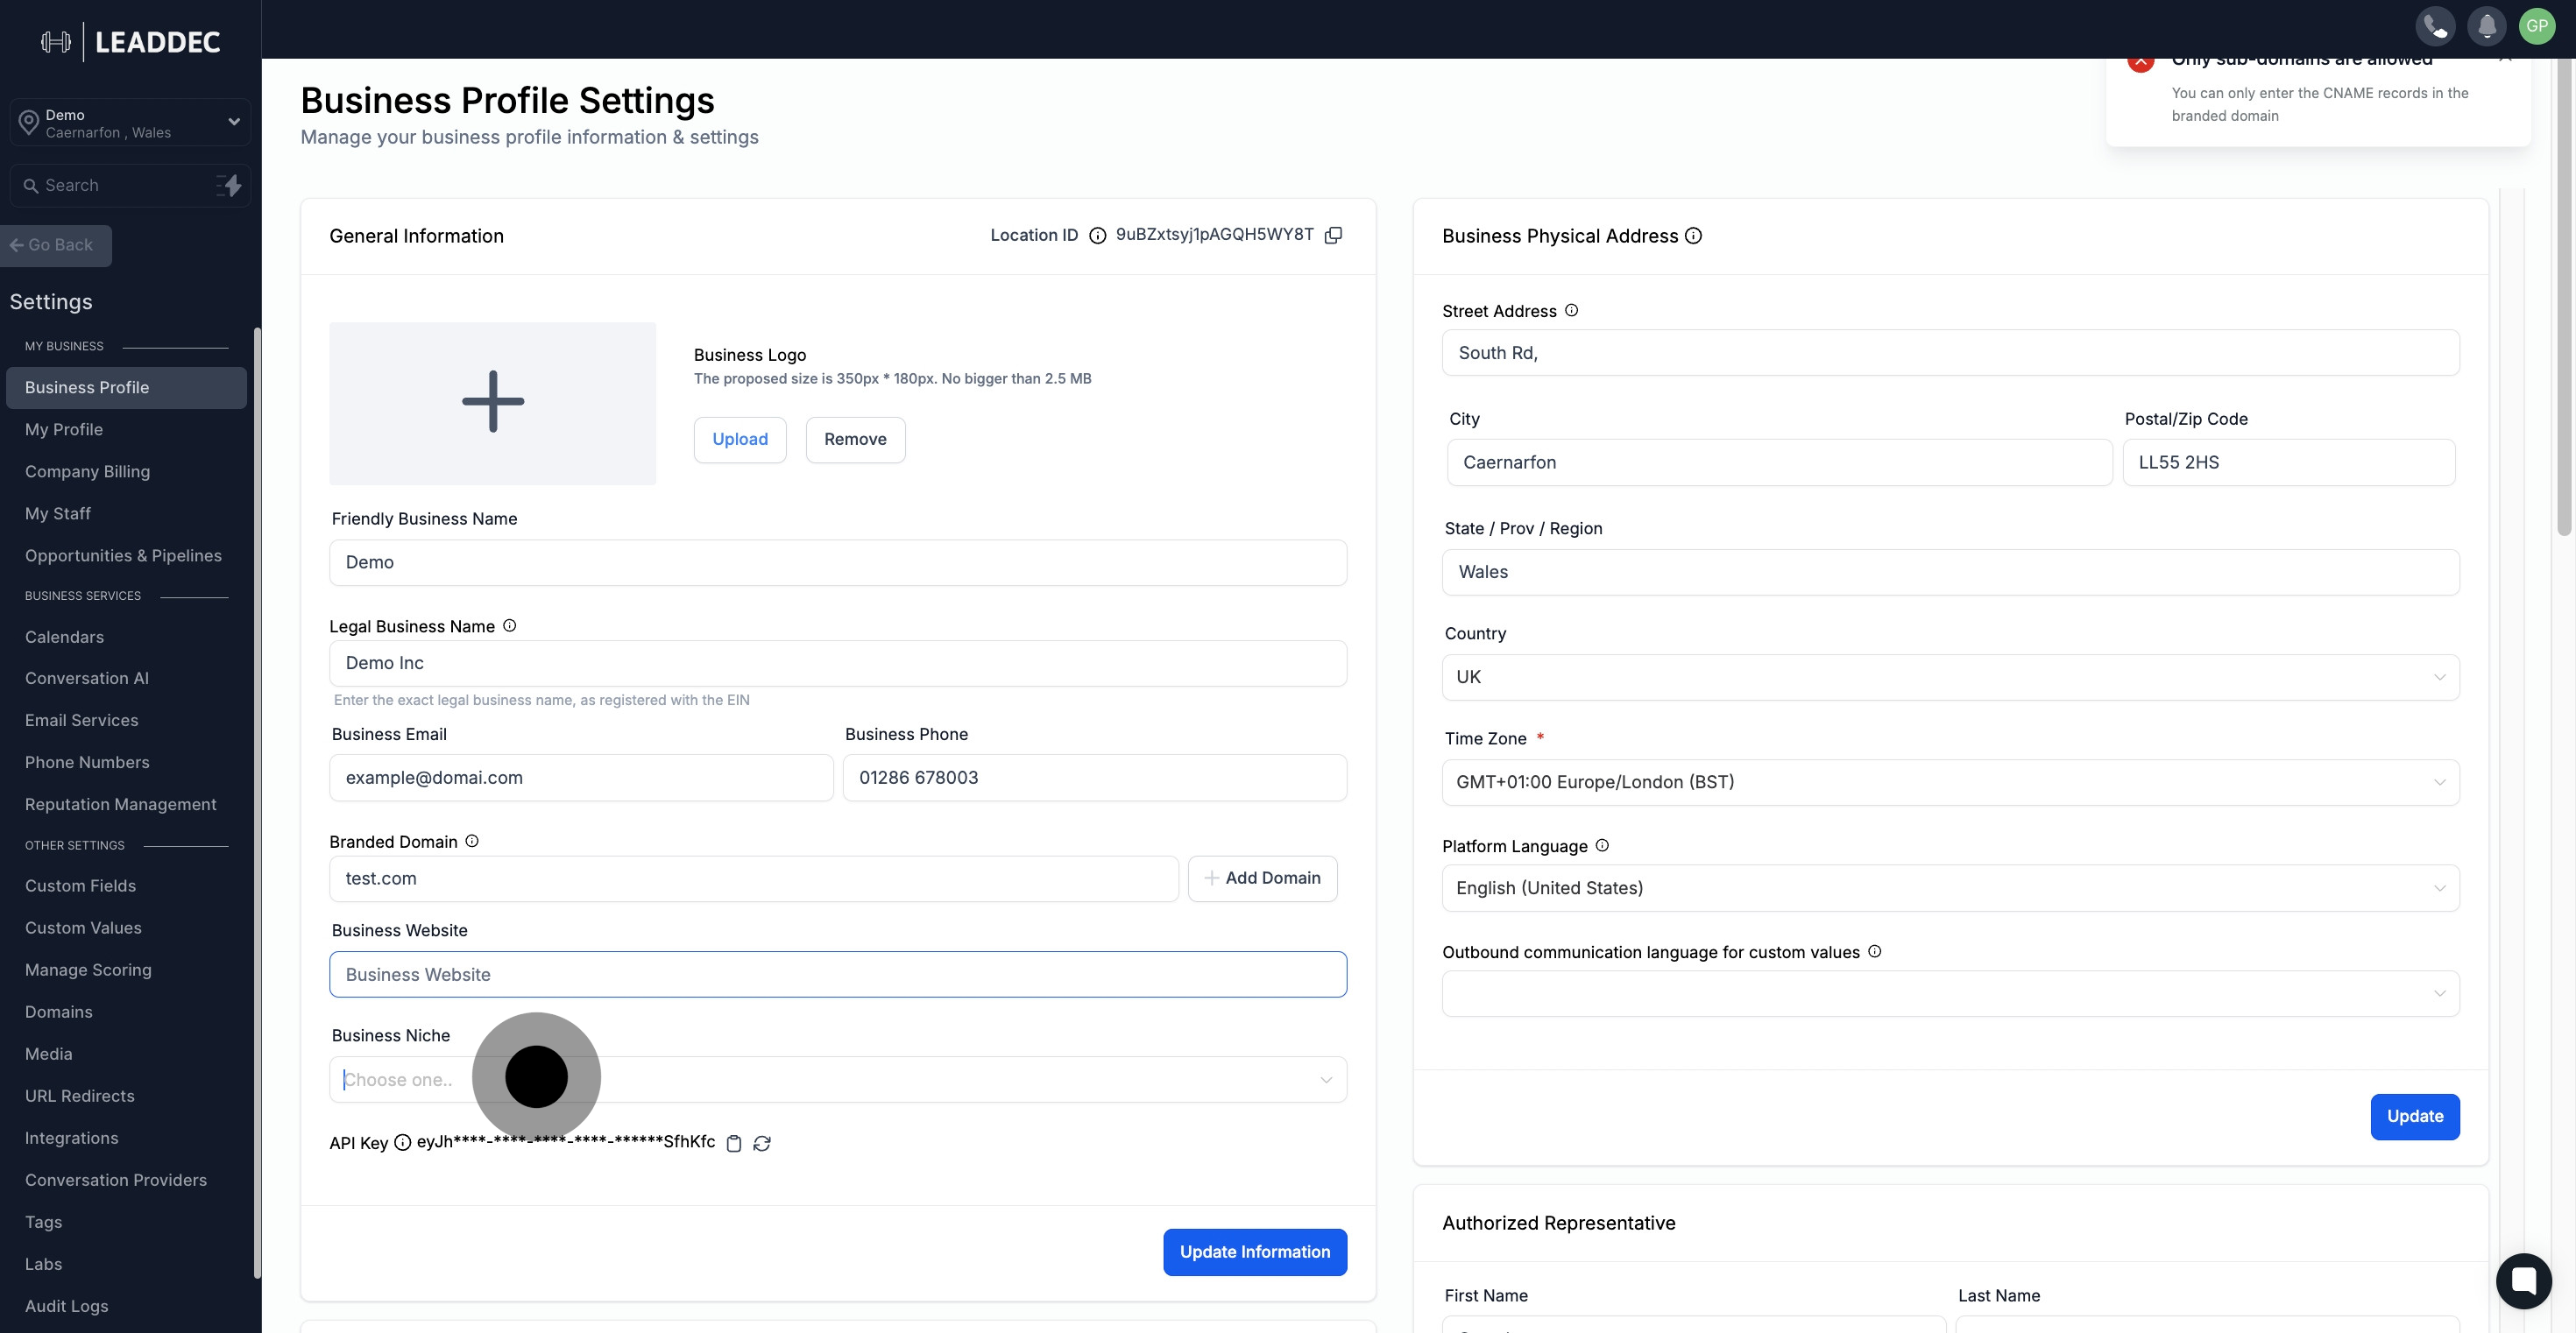Click the Update Information button
The width and height of the screenshot is (2576, 1333).
coord(1255,1252)
